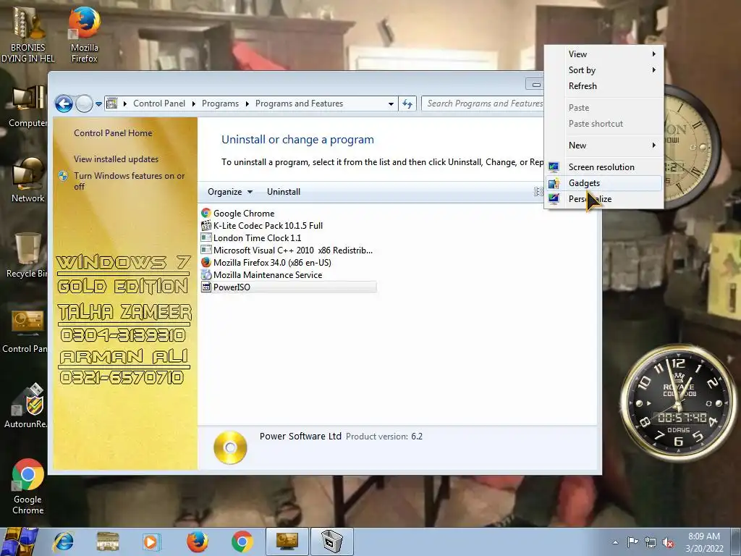
Task: Open the Control Panel desktop icon
Action: click(25, 331)
